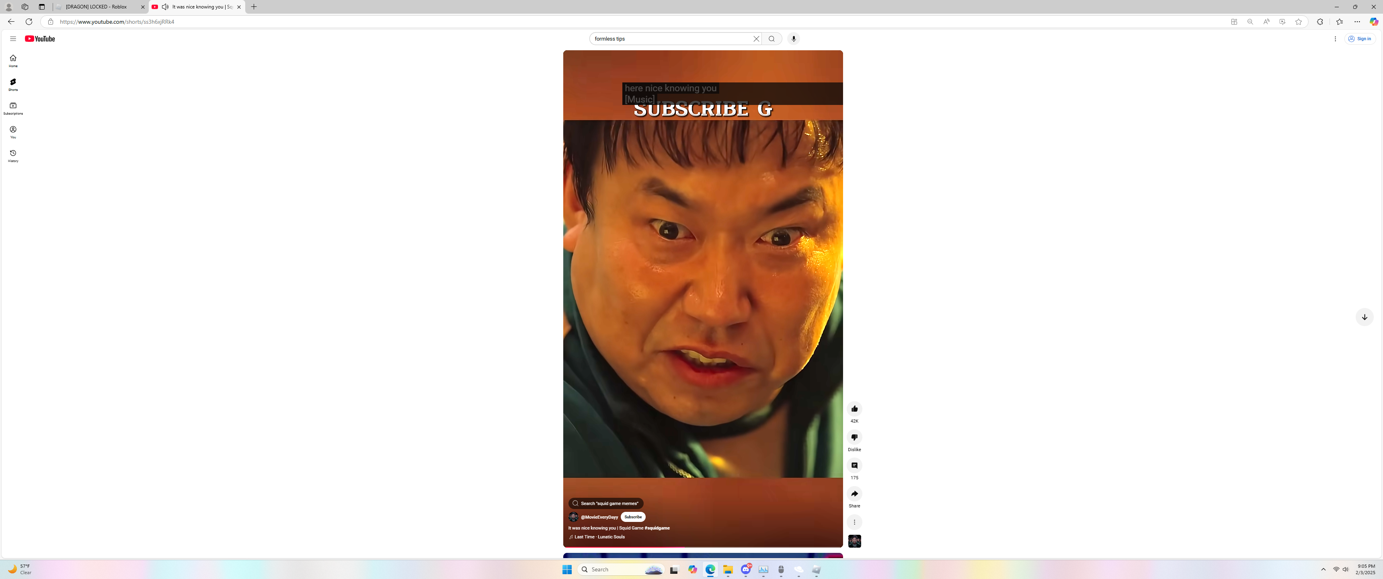The image size is (1383, 579).
Task: Subscribe to @MovieEveryDayy
Action: point(633,517)
